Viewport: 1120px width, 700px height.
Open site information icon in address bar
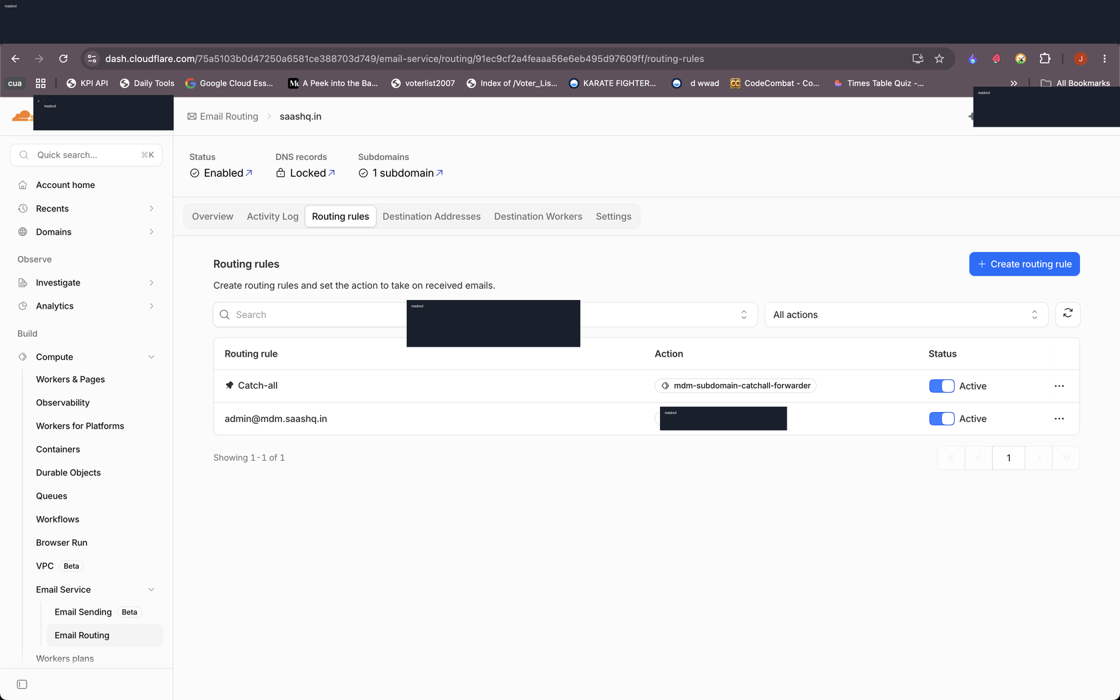tap(92, 59)
